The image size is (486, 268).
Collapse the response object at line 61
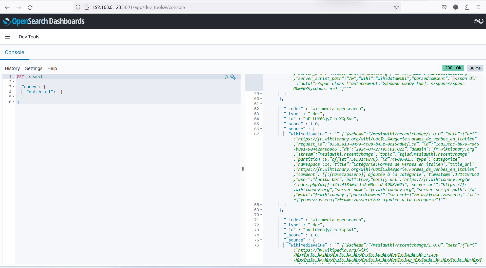[261, 104]
